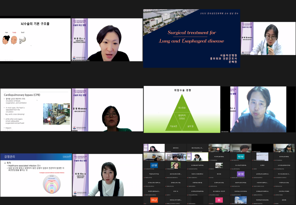Click the "Lung and Esophageal disease" title line
The height and width of the screenshot is (205, 296).
point(191,41)
